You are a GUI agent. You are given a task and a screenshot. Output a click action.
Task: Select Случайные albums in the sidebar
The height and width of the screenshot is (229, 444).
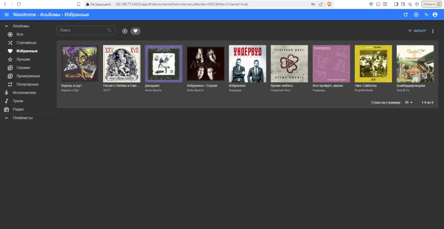pos(26,43)
